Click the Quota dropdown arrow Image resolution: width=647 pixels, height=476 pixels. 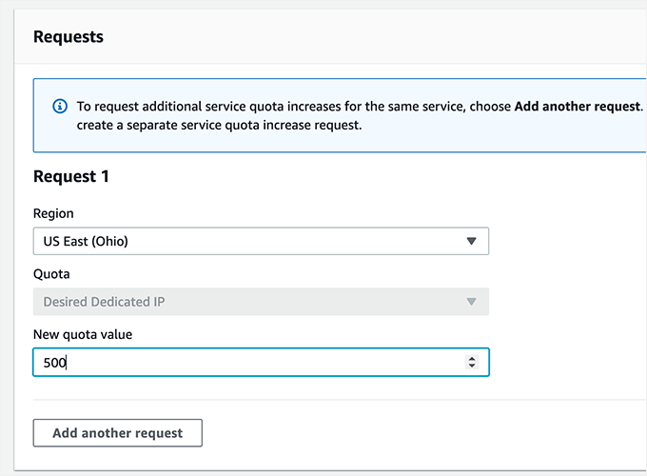[x=471, y=302]
